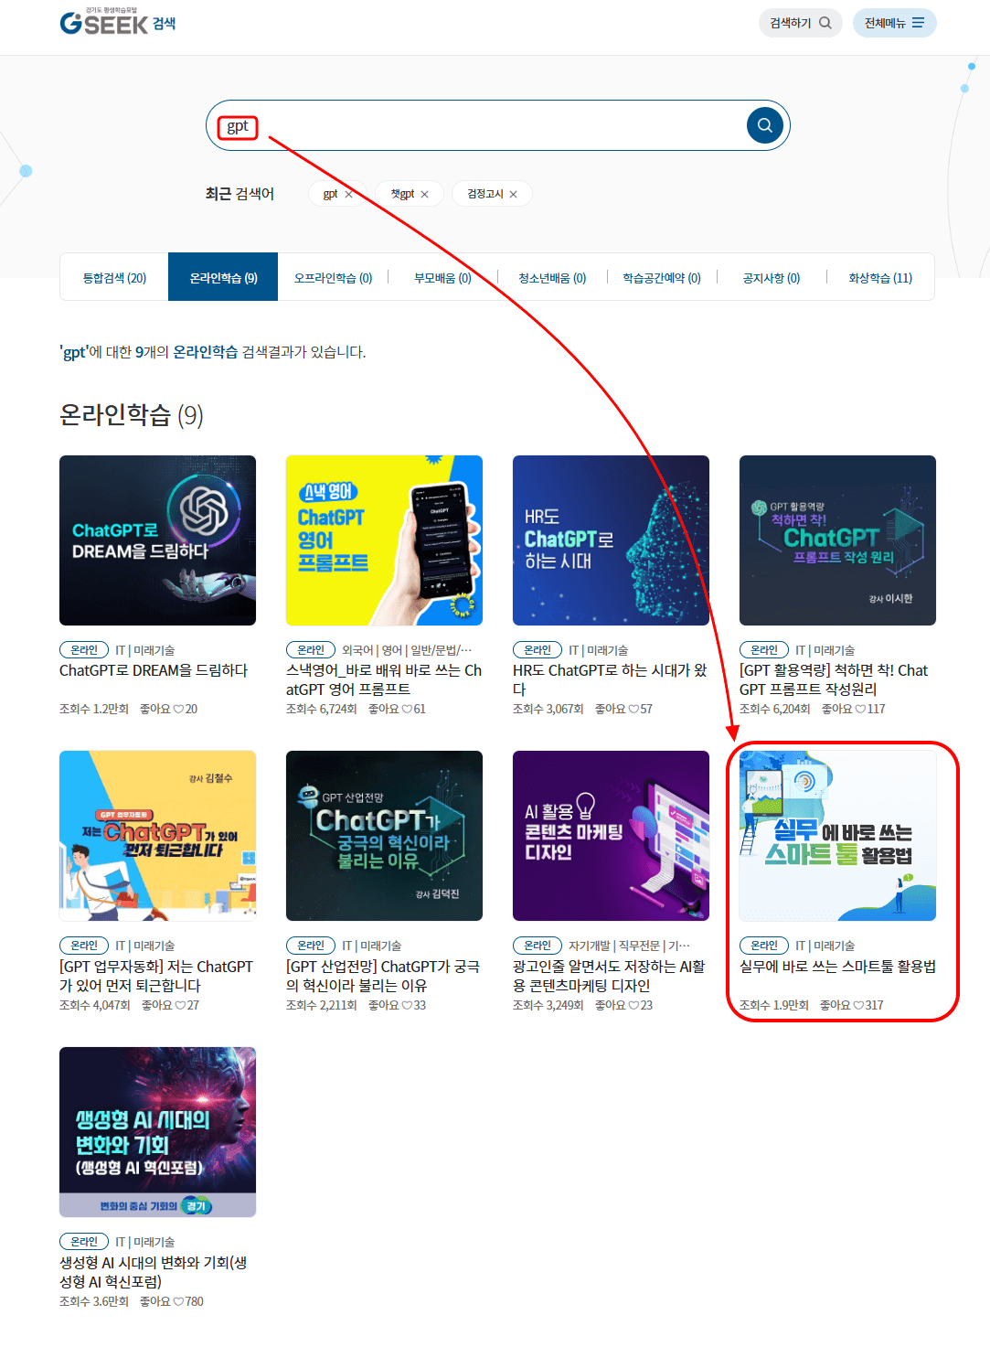Click like heart showing 780 on 생성형 AI course

[178, 1301]
